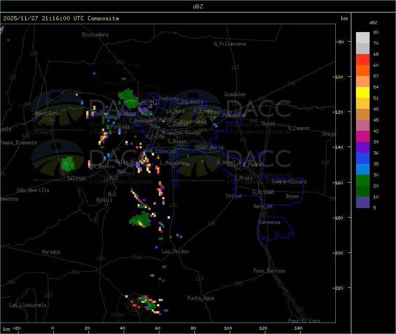Click the -80 km vertical axis tick
Screen dimensions: 396x334
pyautogui.click(x=340, y=42)
